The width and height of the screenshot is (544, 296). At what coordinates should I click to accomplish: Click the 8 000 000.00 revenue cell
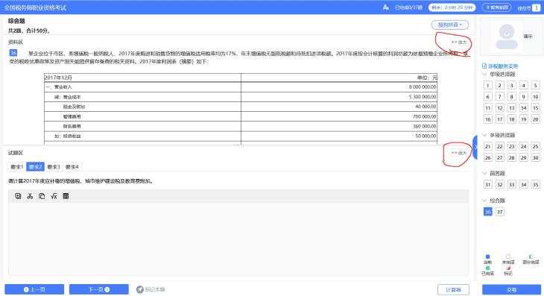[339, 86]
